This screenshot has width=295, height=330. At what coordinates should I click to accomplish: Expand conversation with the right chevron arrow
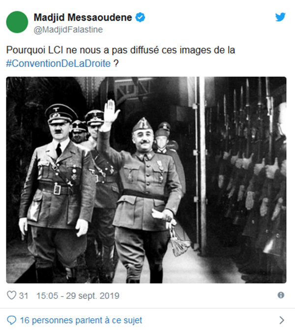(x=282, y=320)
